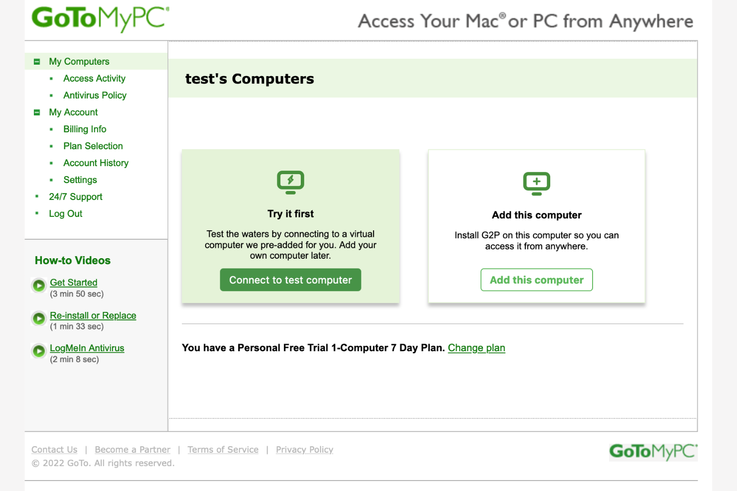Click the play icon beside LogMeIn Antivirus video
This screenshot has height=491, width=737.
[39, 351]
